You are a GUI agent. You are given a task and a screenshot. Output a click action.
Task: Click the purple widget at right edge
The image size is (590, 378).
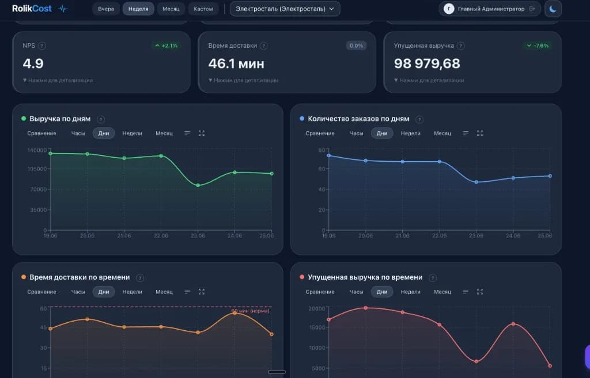pos(587,357)
